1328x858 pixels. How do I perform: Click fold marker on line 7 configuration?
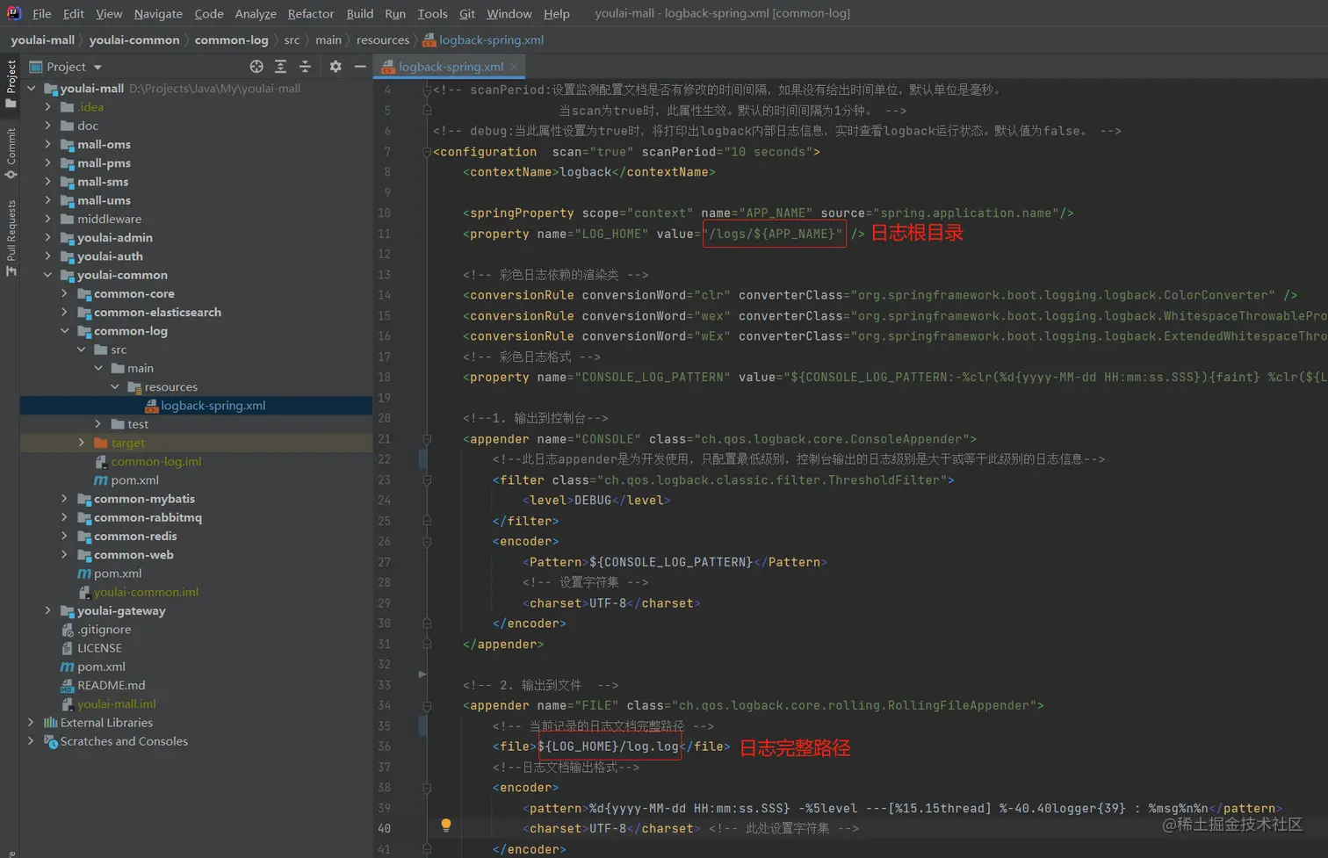tap(427, 152)
